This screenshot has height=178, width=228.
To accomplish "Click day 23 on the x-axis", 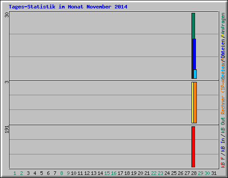I will [x=160, y=173].
